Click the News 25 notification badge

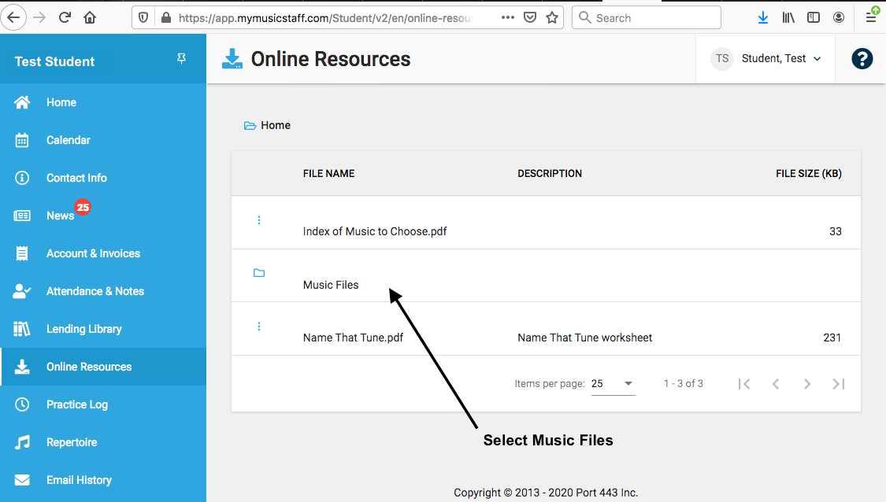(x=83, y=207)
